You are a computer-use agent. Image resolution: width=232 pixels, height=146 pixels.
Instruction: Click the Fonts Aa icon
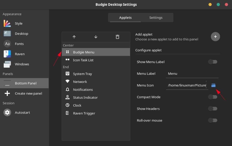click(7, 44)
